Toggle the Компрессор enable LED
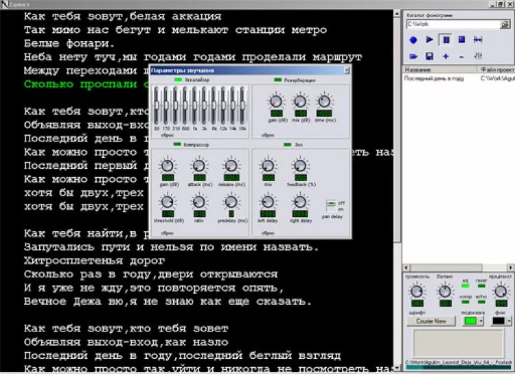The height and width of the screenshot is (374, 515). pos(177,144)
